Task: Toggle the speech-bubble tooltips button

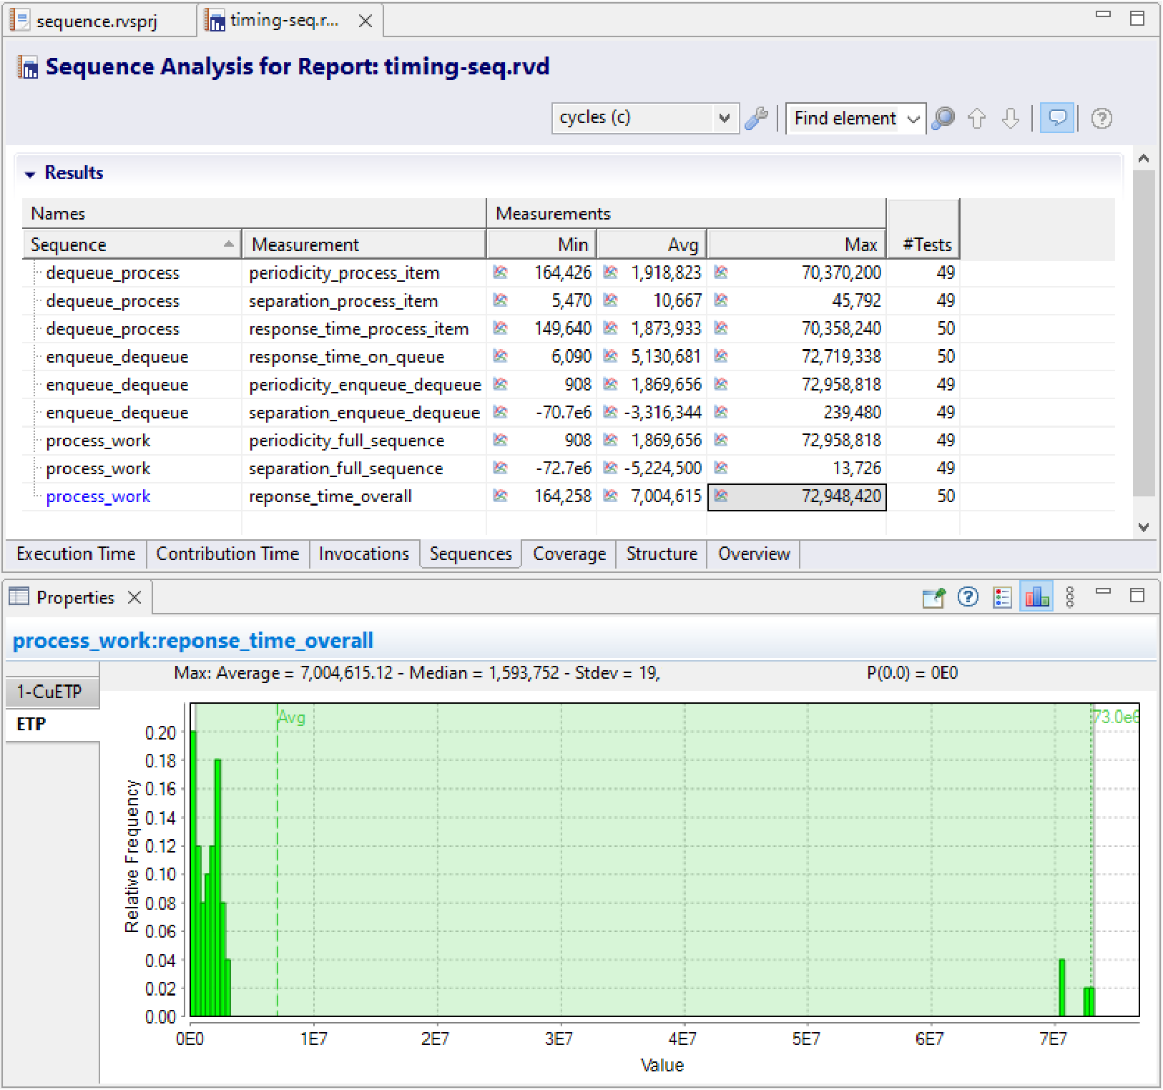Action: point(1057,118)
